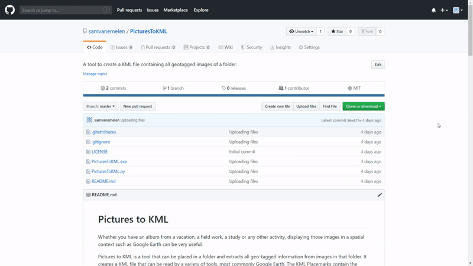Open Explore in top navigation
This screenshot has height=266, width=473.
201,10
